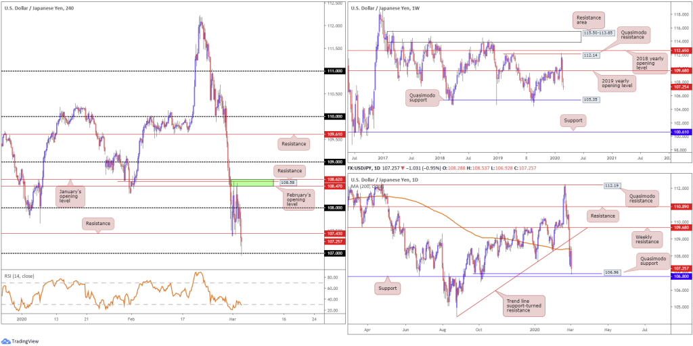
Task: Select the Resistance area callout on weekly chart
Action: click(588, 20)
